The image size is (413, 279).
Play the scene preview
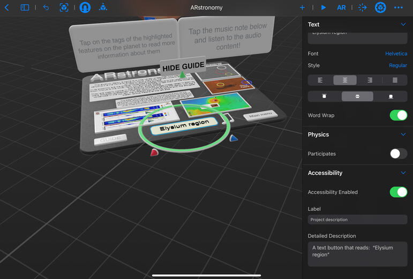pyautogui.click(x=324, y=7)
